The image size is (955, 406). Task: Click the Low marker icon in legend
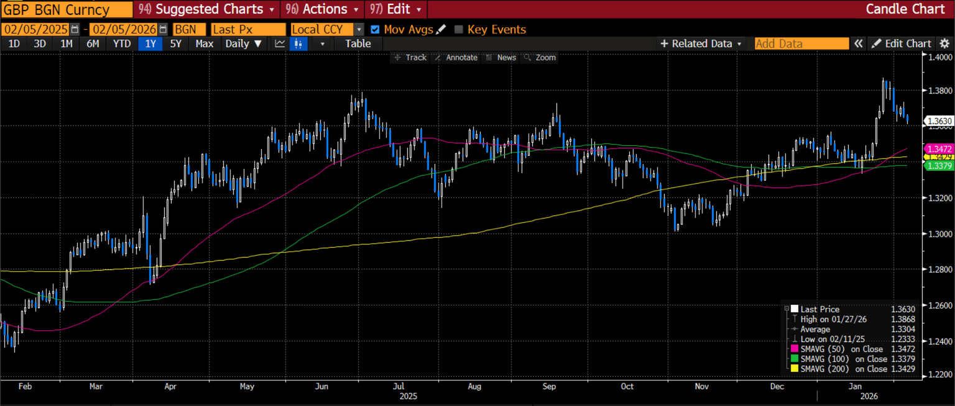coord(795,339)
